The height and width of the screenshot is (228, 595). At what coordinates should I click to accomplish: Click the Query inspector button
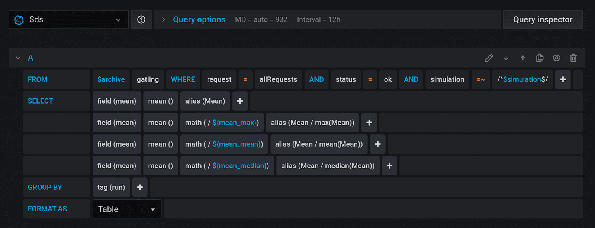tap(543, 20)
